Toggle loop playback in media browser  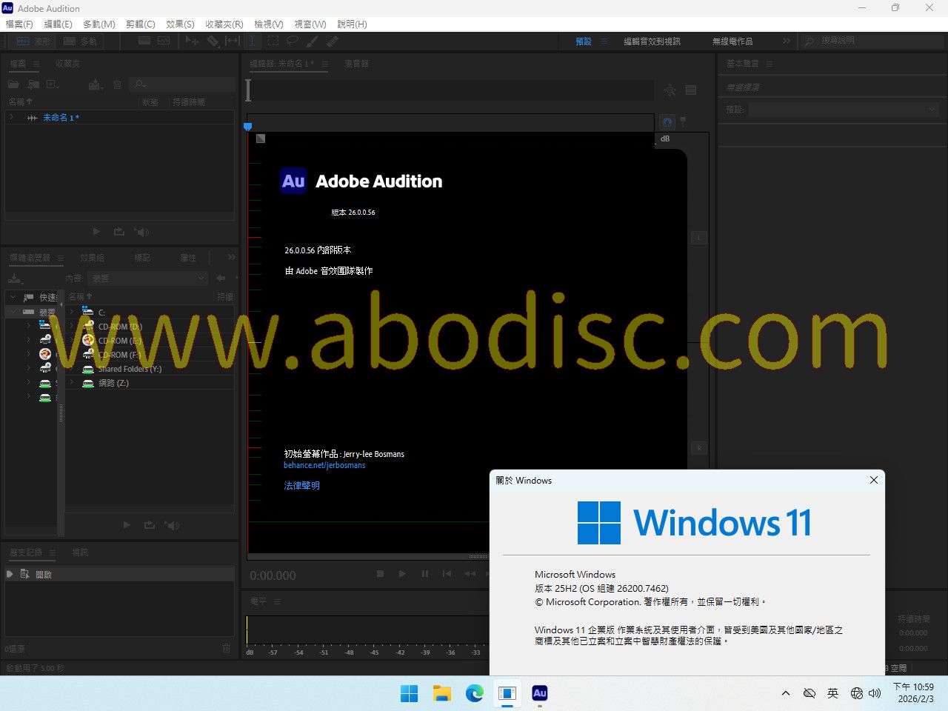click(x=150, y=525)
